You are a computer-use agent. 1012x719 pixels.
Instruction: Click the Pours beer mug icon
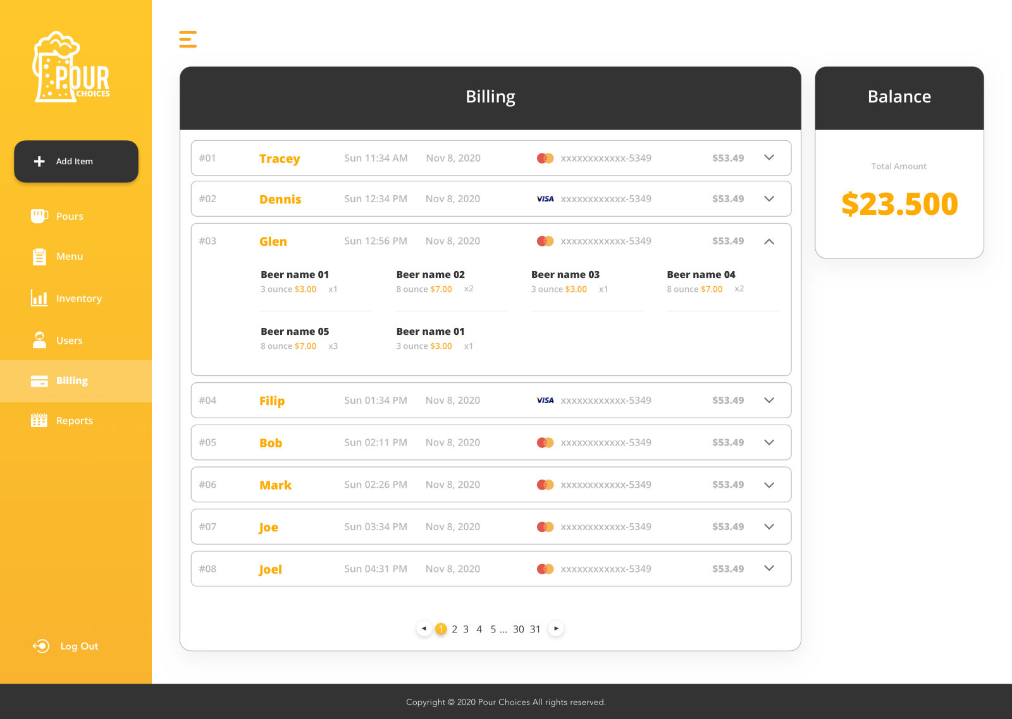39,216
